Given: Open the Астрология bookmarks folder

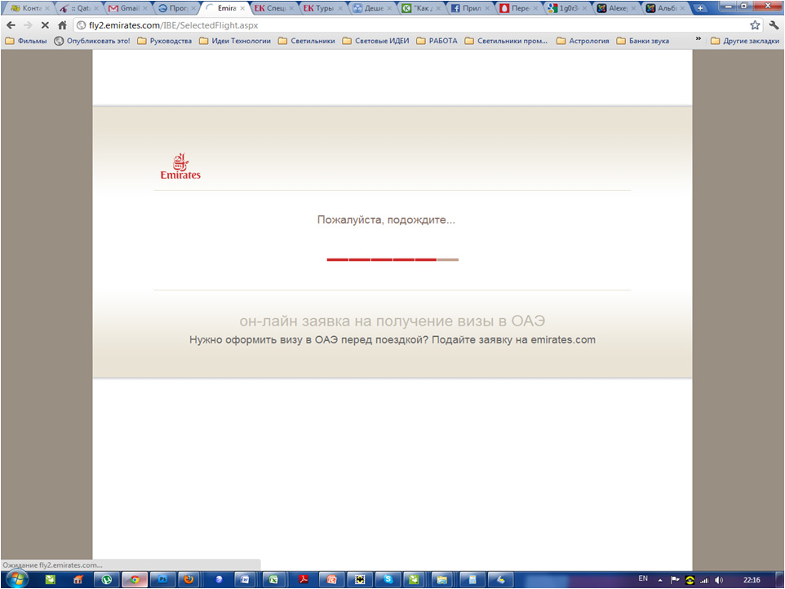Looking at the screenshot, I should pos(583,41).
